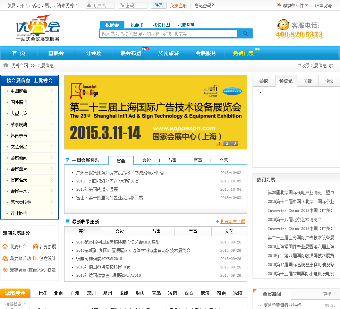
Task: Open 2015第十八届北京艺术博览会 hot listing
Action: click(x=295, y=220)
